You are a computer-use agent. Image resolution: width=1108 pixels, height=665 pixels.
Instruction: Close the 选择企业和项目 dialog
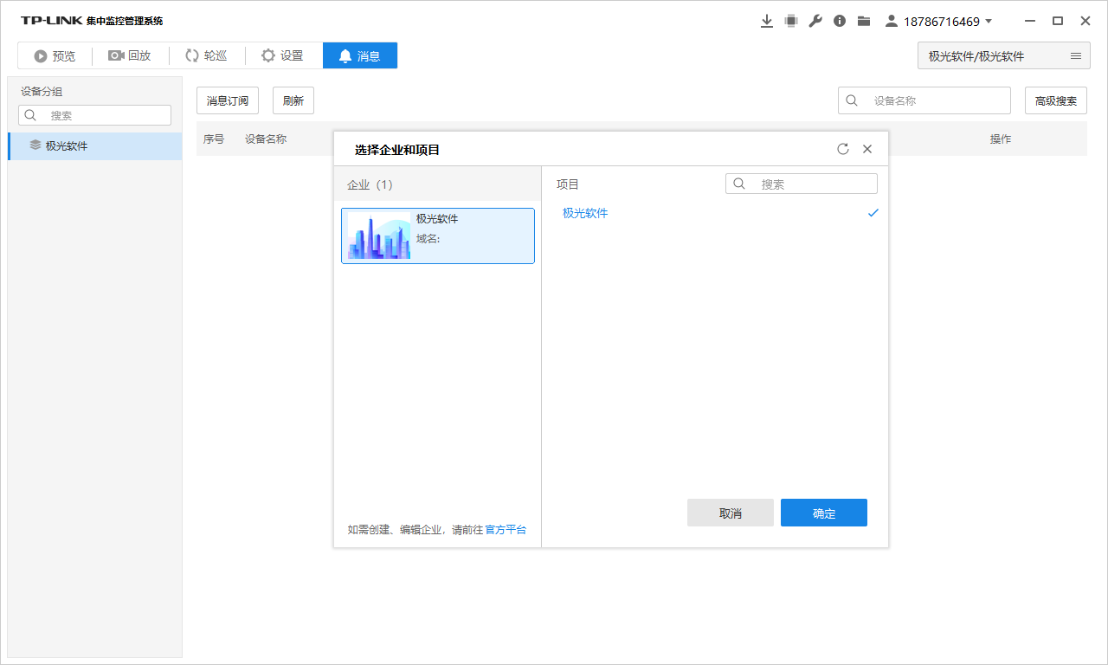point(867,149)
